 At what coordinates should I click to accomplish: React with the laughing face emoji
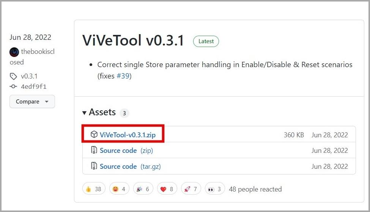pos(119,189)
